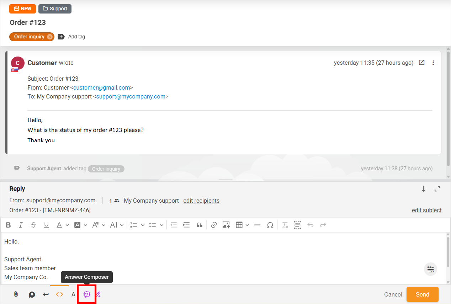Toggle bold formatting
This screenshot has width=451, height=304.
point(8,225)
